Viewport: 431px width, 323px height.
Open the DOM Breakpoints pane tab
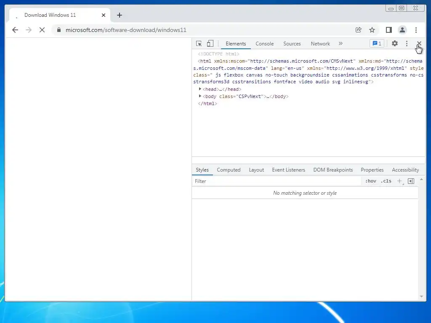(333, 170)
